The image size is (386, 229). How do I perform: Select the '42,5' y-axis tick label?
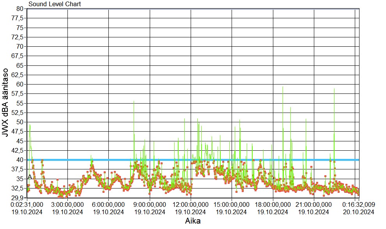pyautogui.click(x=18, y=150)
